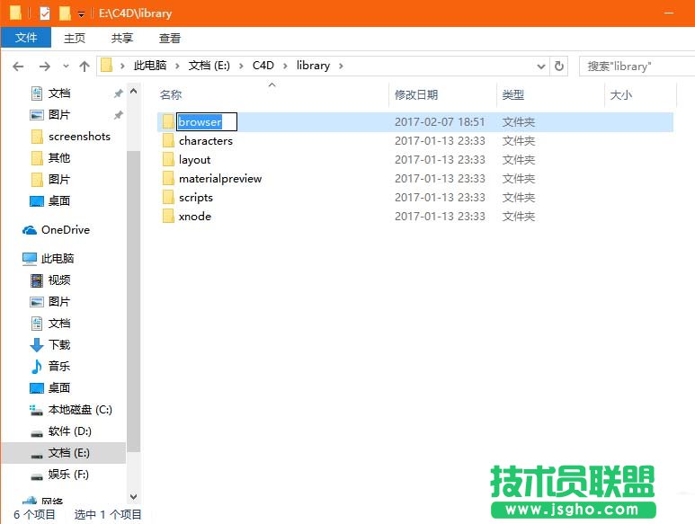Select the xnode folder name
The image size is (695, 524).
tap(195, 216)
